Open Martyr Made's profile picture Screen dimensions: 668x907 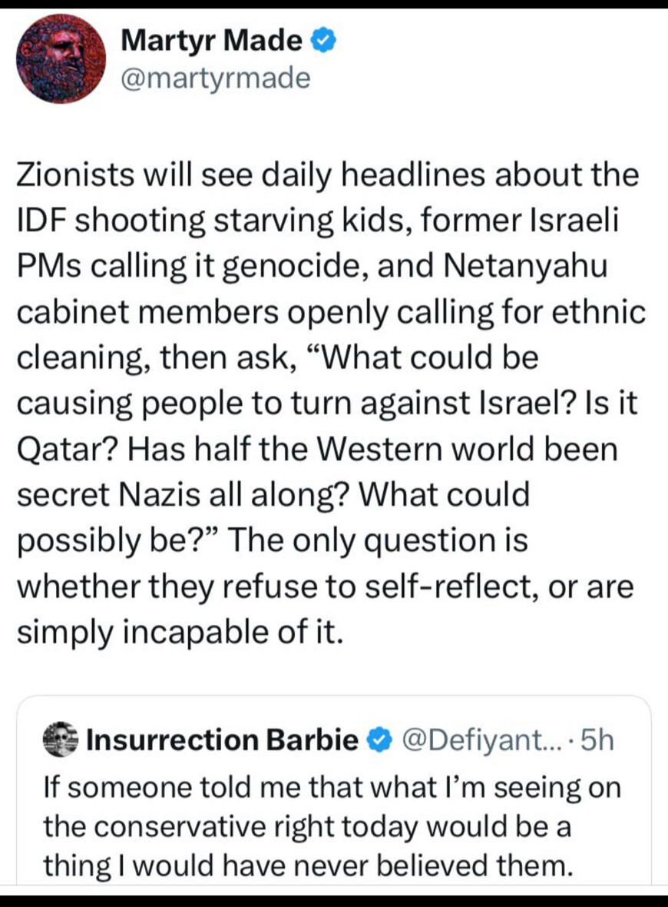point(61,59)
